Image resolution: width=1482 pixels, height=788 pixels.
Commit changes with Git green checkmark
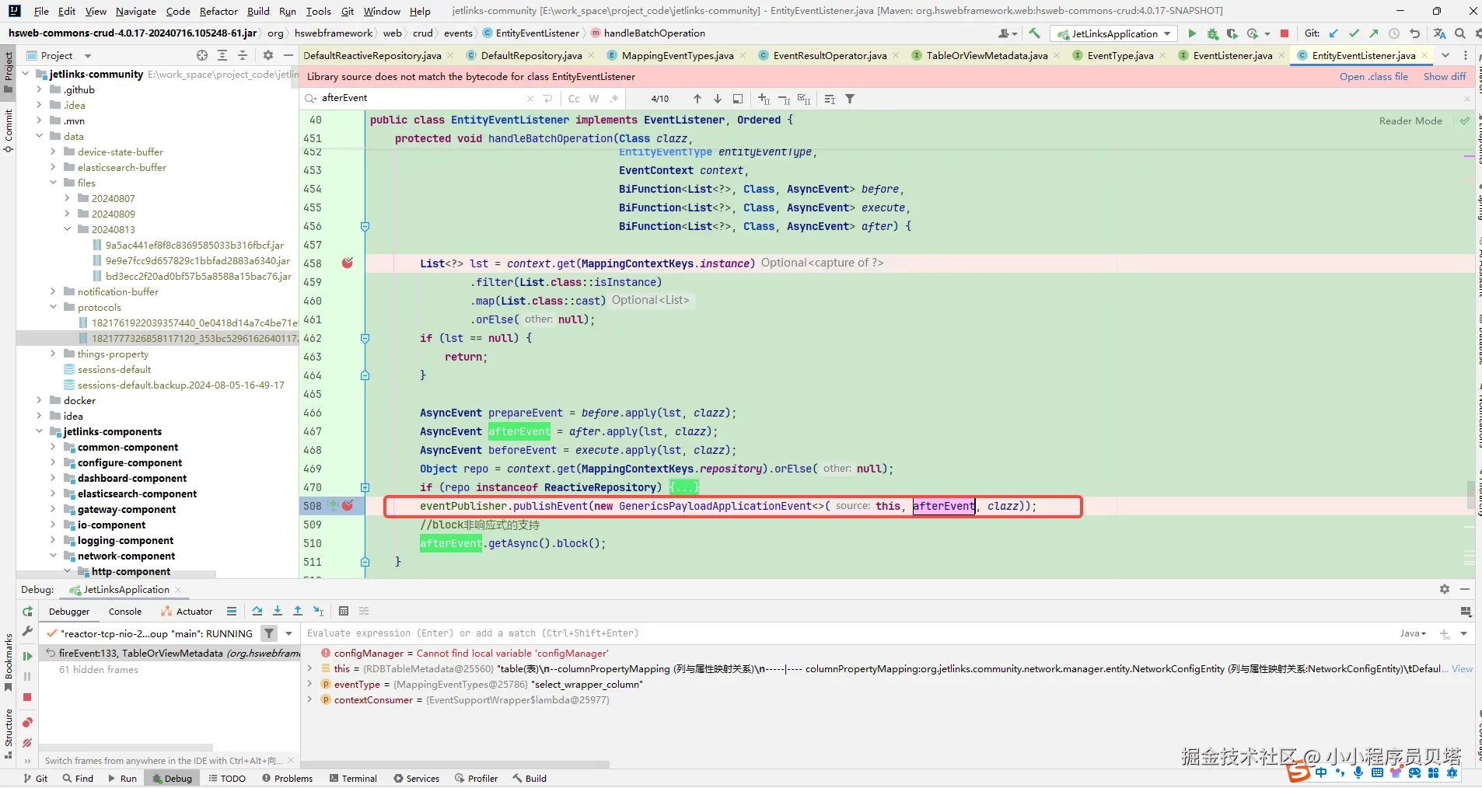click(1354, 33)
